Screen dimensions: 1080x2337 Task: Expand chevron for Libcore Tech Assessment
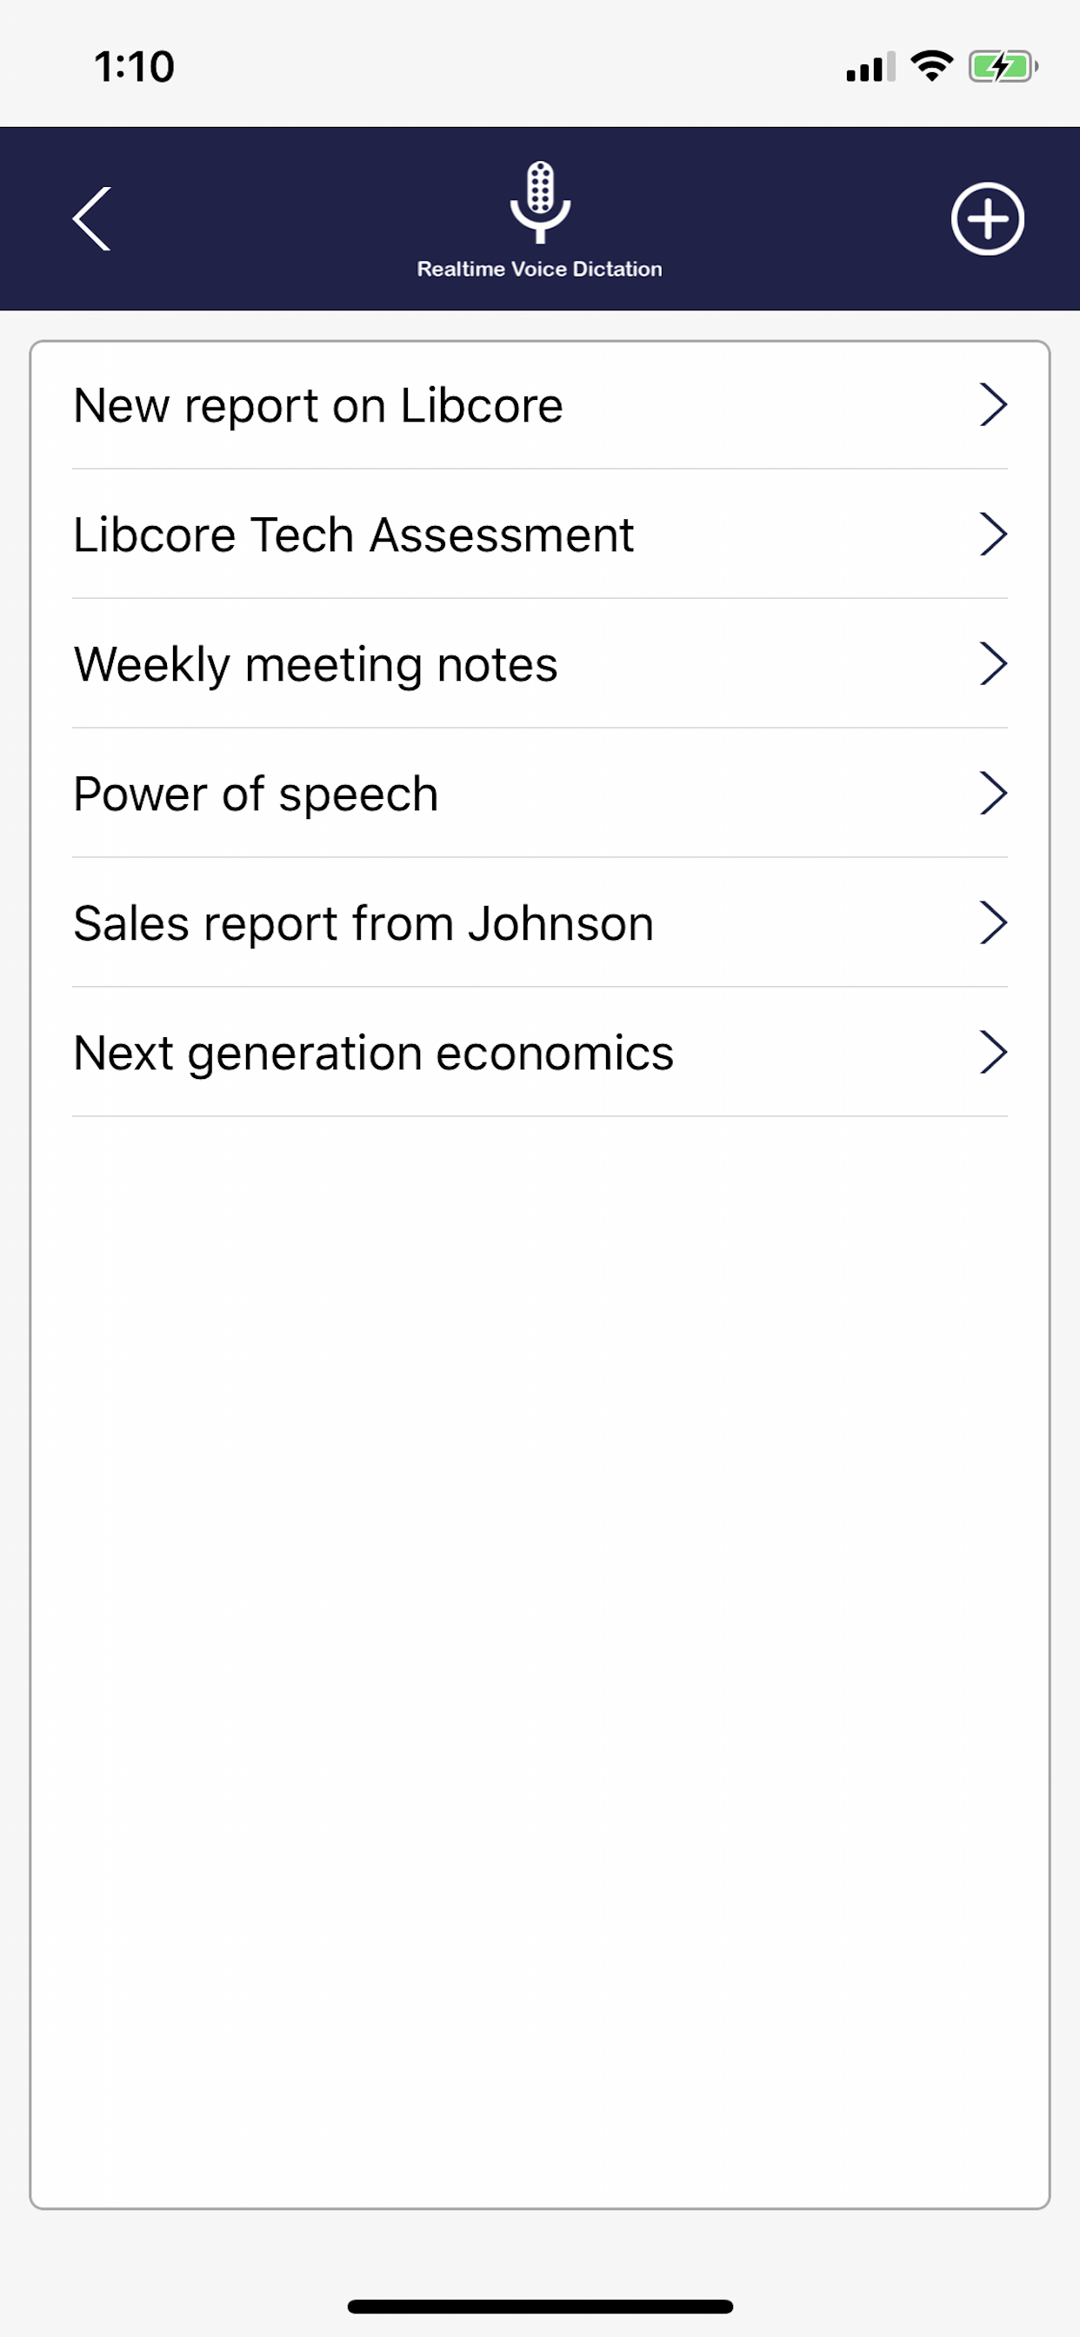pos(993,535)
